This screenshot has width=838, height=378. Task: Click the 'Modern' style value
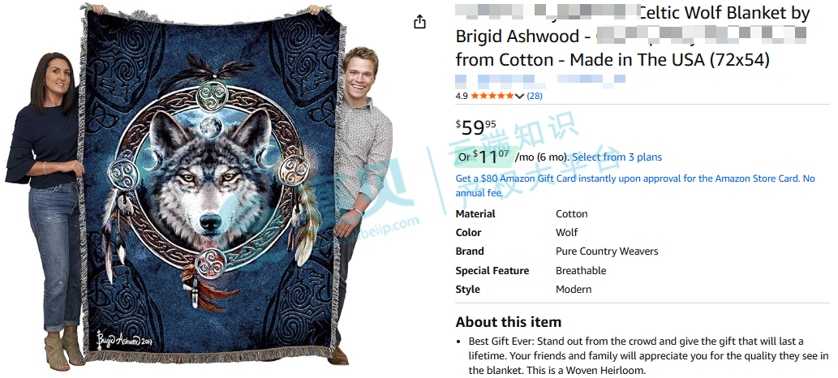coord(574,290)
